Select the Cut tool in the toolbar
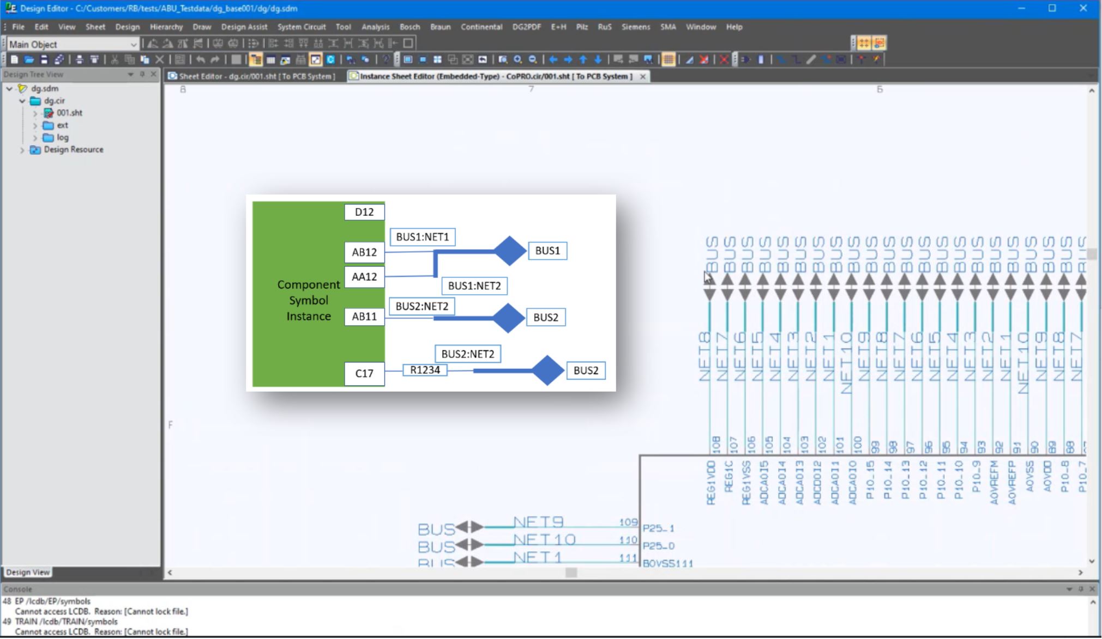Viewport: 1102px width, 639px height. click(115, 60)
